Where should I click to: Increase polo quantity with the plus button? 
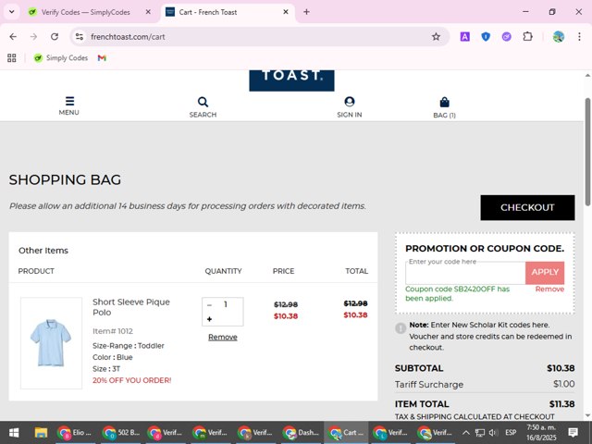pos(210,319)
